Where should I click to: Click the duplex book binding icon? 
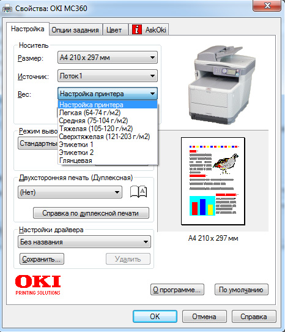click(x=138, y=192)
